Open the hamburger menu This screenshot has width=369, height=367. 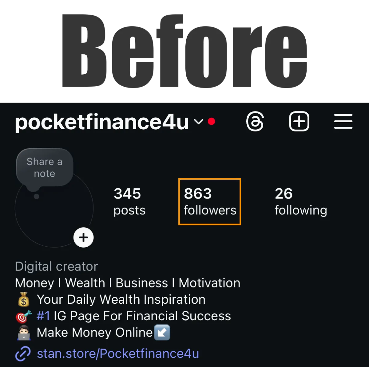[343, 121]
